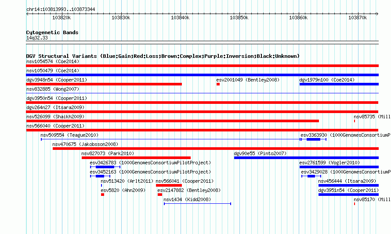Click the chr14:103813993..103873344 coordinate text
This screenshot has width=391, height=234.
point(61,10)
